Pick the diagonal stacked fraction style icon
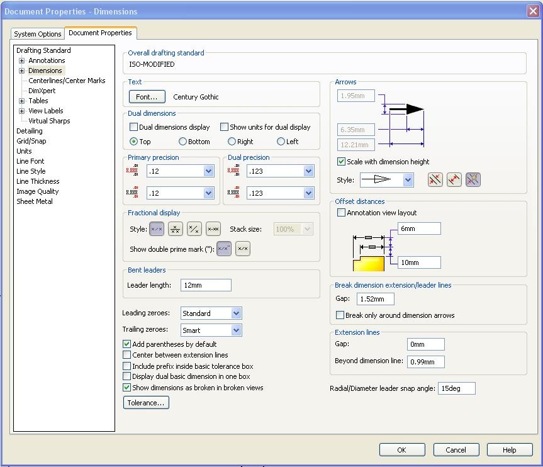543x467 pixels. click(x=194, y=230)
